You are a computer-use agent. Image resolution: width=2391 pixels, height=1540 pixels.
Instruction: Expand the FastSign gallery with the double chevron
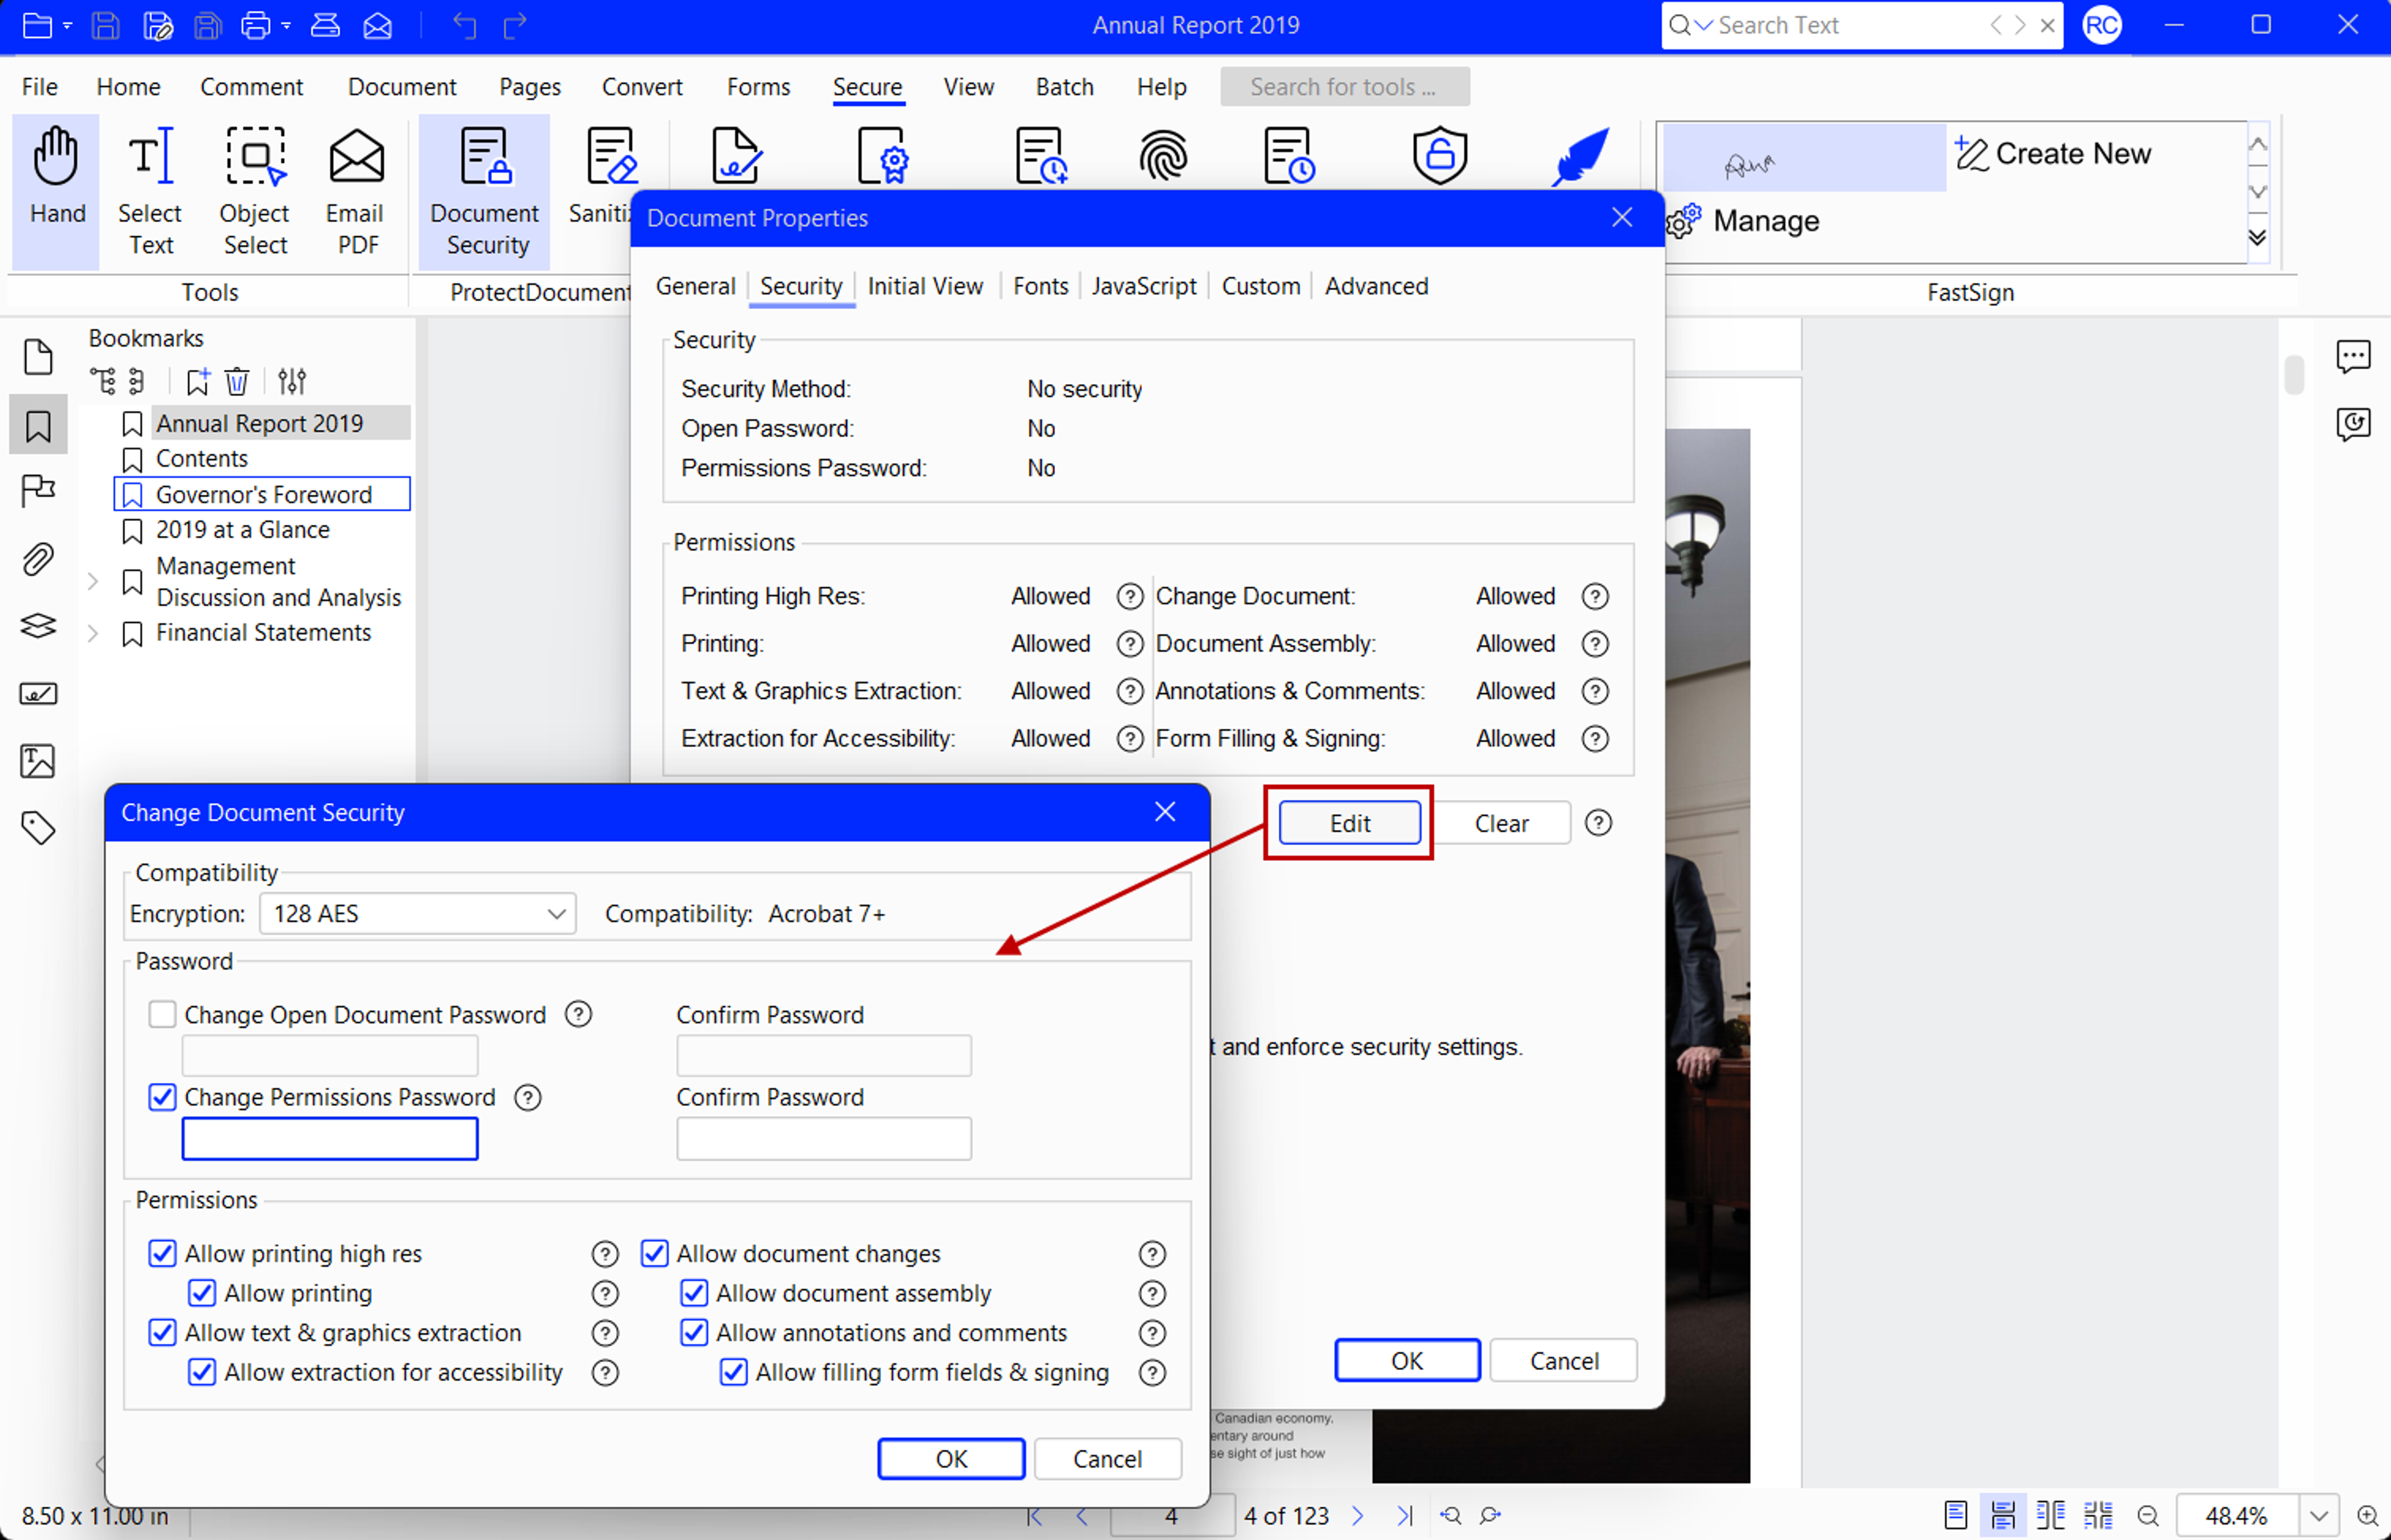pos(2258,238)
